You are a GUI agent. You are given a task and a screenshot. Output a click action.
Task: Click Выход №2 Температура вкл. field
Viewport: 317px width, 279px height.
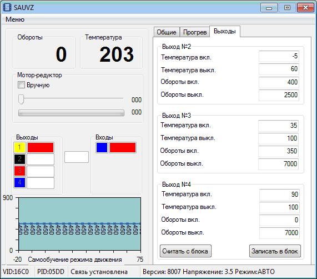tap(279, 56)
